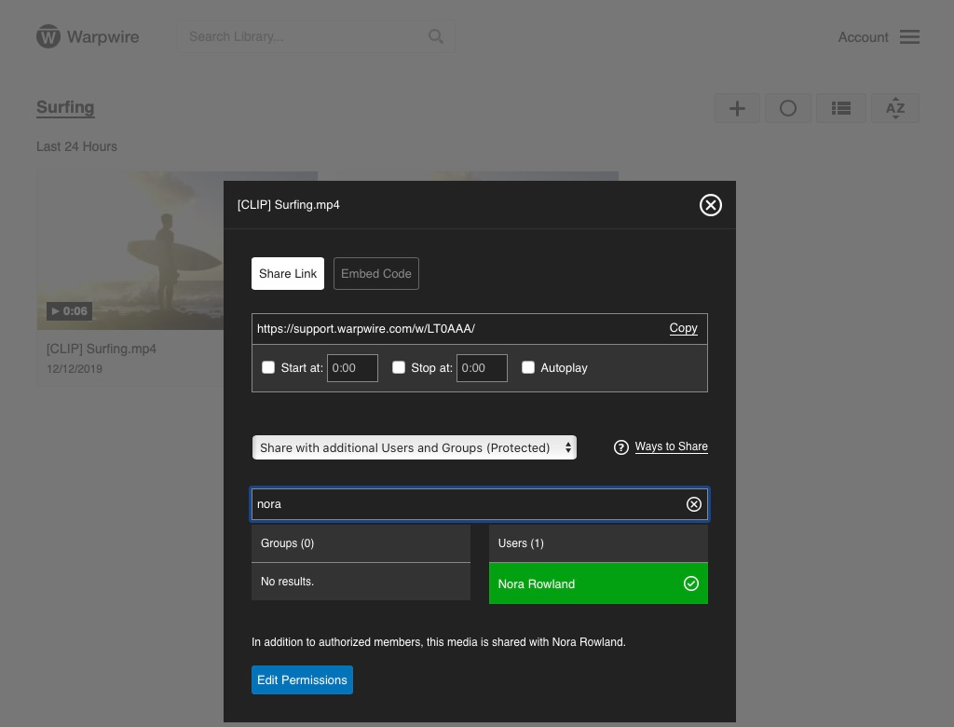Click the circle select button
954x727 pixels.
click(788, 108)
